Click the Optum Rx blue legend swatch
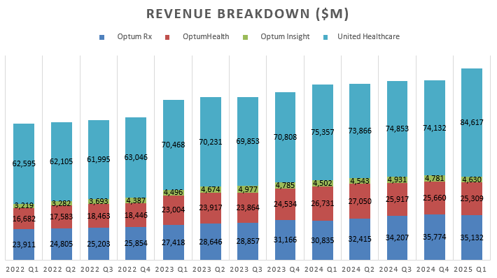 [x=101, y=37]
